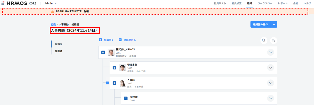This screenshot has height=105, width=314.
Task: Expand the 採用課 card chevron
Action: 270,98
